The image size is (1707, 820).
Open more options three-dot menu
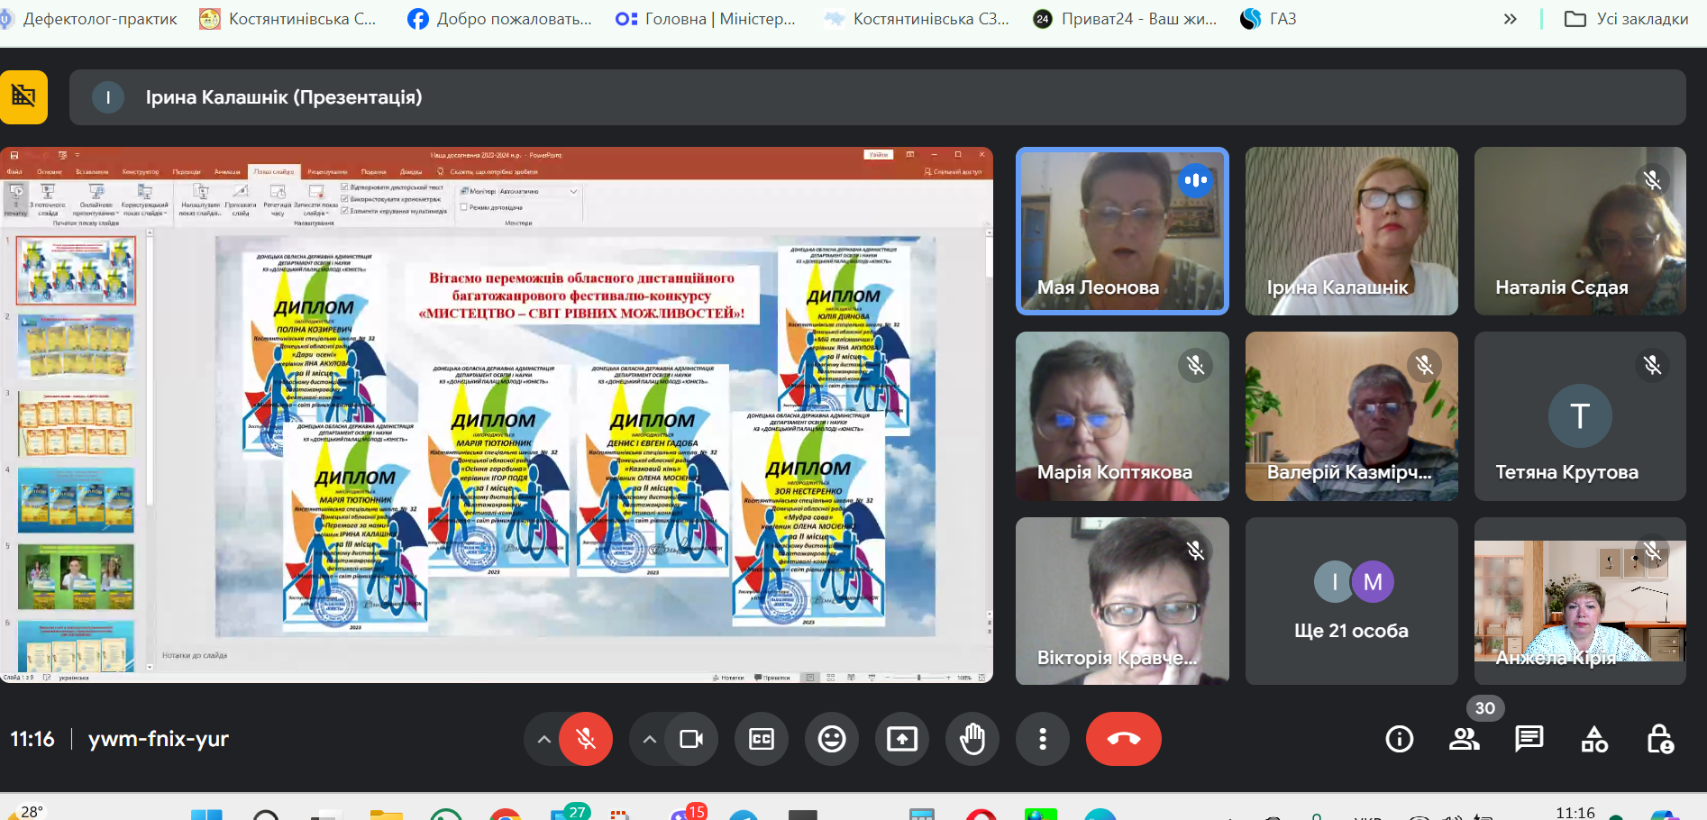pos(1042,739)
